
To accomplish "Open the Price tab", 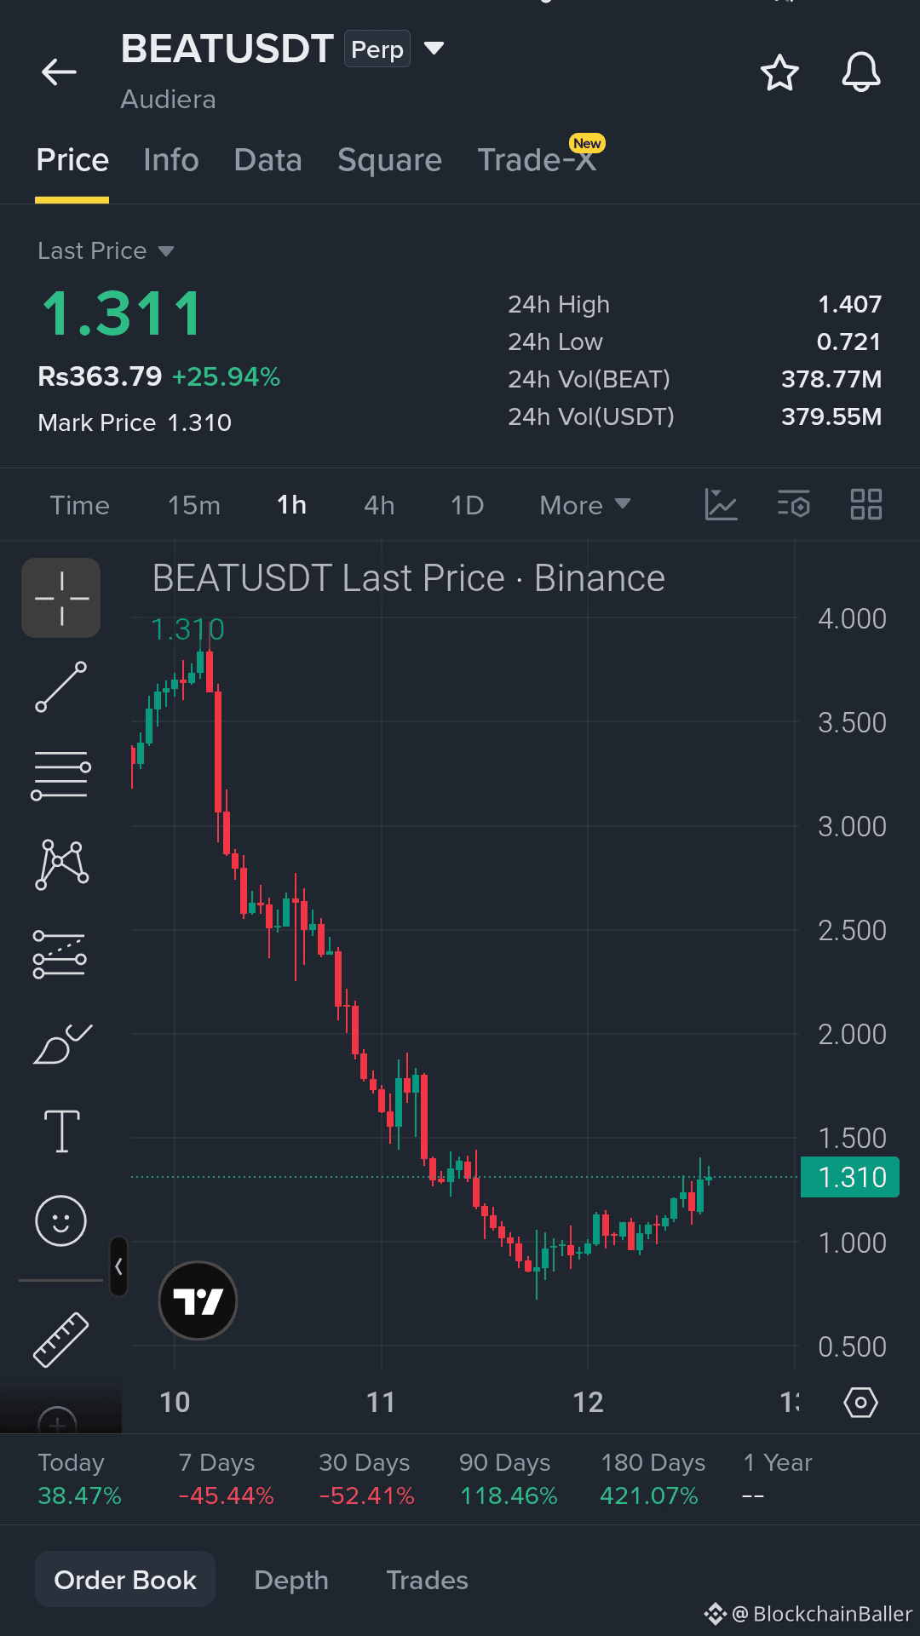I will pos(72,160).
